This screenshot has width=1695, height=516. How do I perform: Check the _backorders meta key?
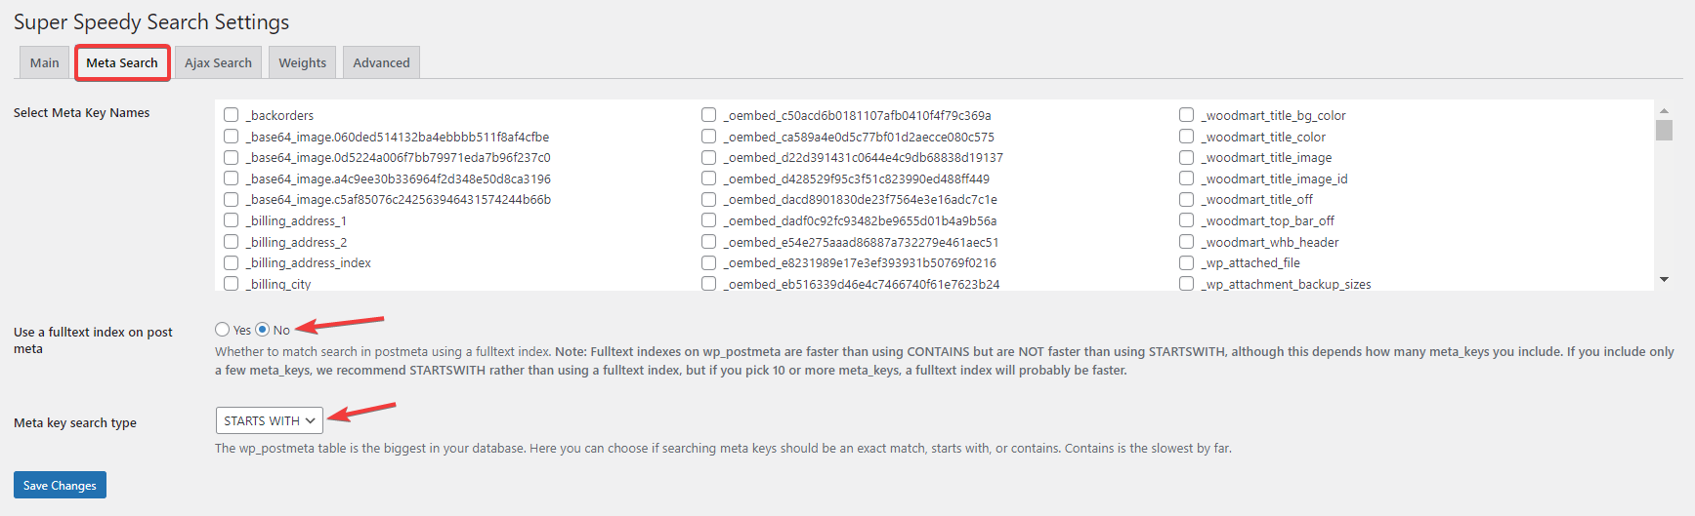pos(232,115)
